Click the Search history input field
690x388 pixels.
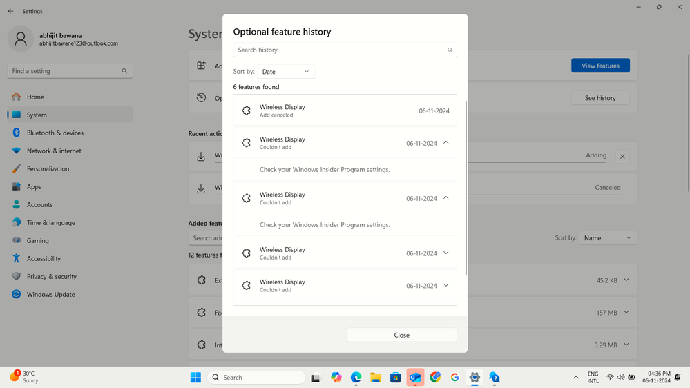pyautogui.click(x=345, y=50)
